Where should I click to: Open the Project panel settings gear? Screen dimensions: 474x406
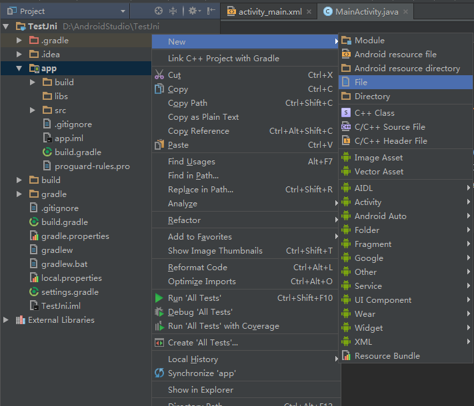(x=192, y=11)
